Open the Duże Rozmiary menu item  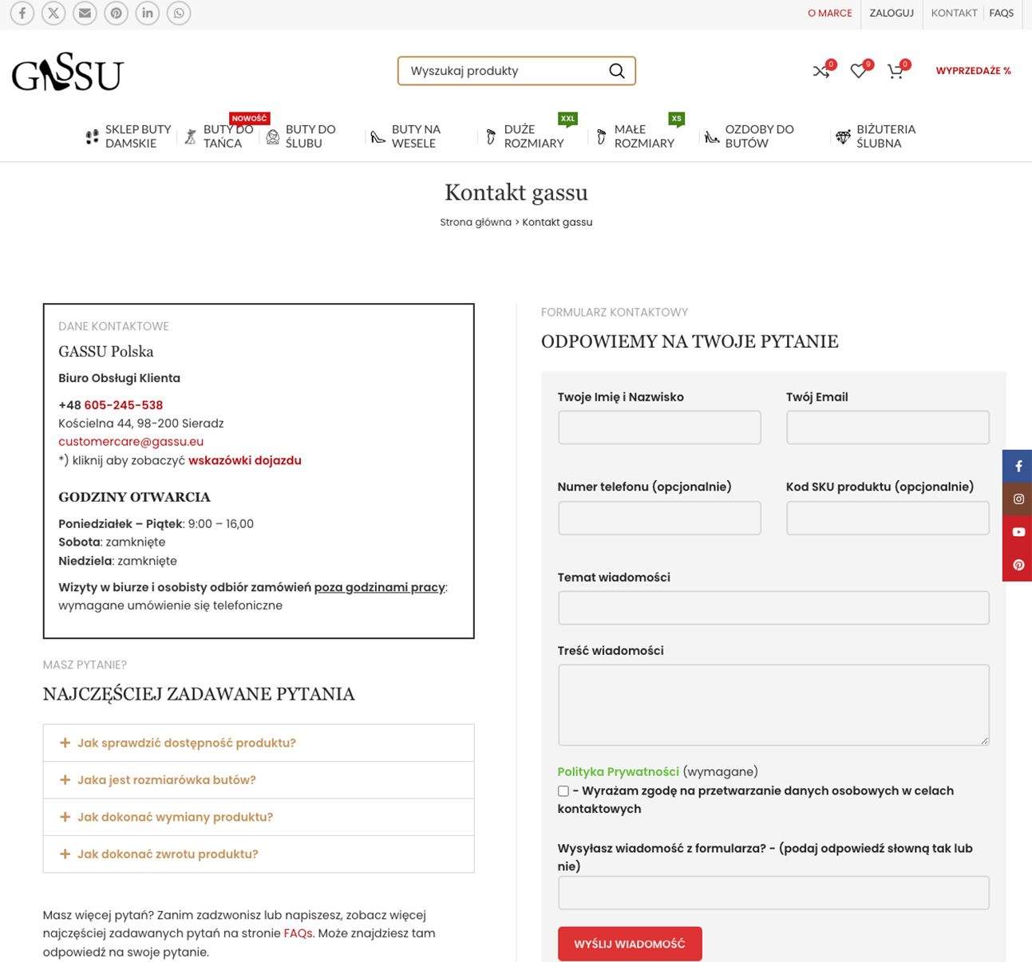(534, 136)
